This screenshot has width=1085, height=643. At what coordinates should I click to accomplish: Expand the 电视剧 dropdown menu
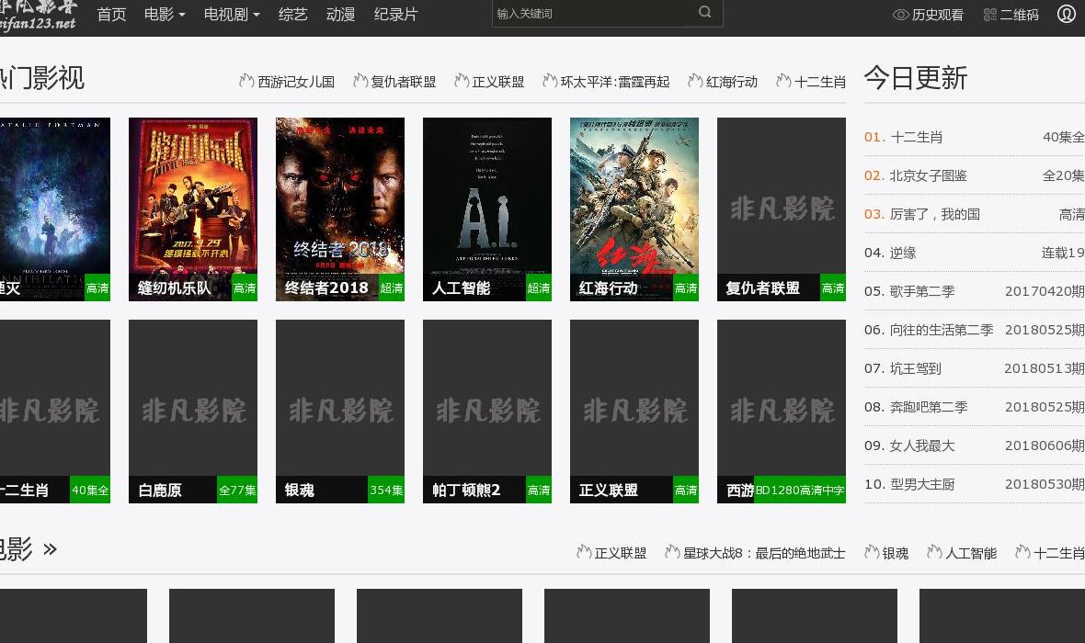point(232,14)
